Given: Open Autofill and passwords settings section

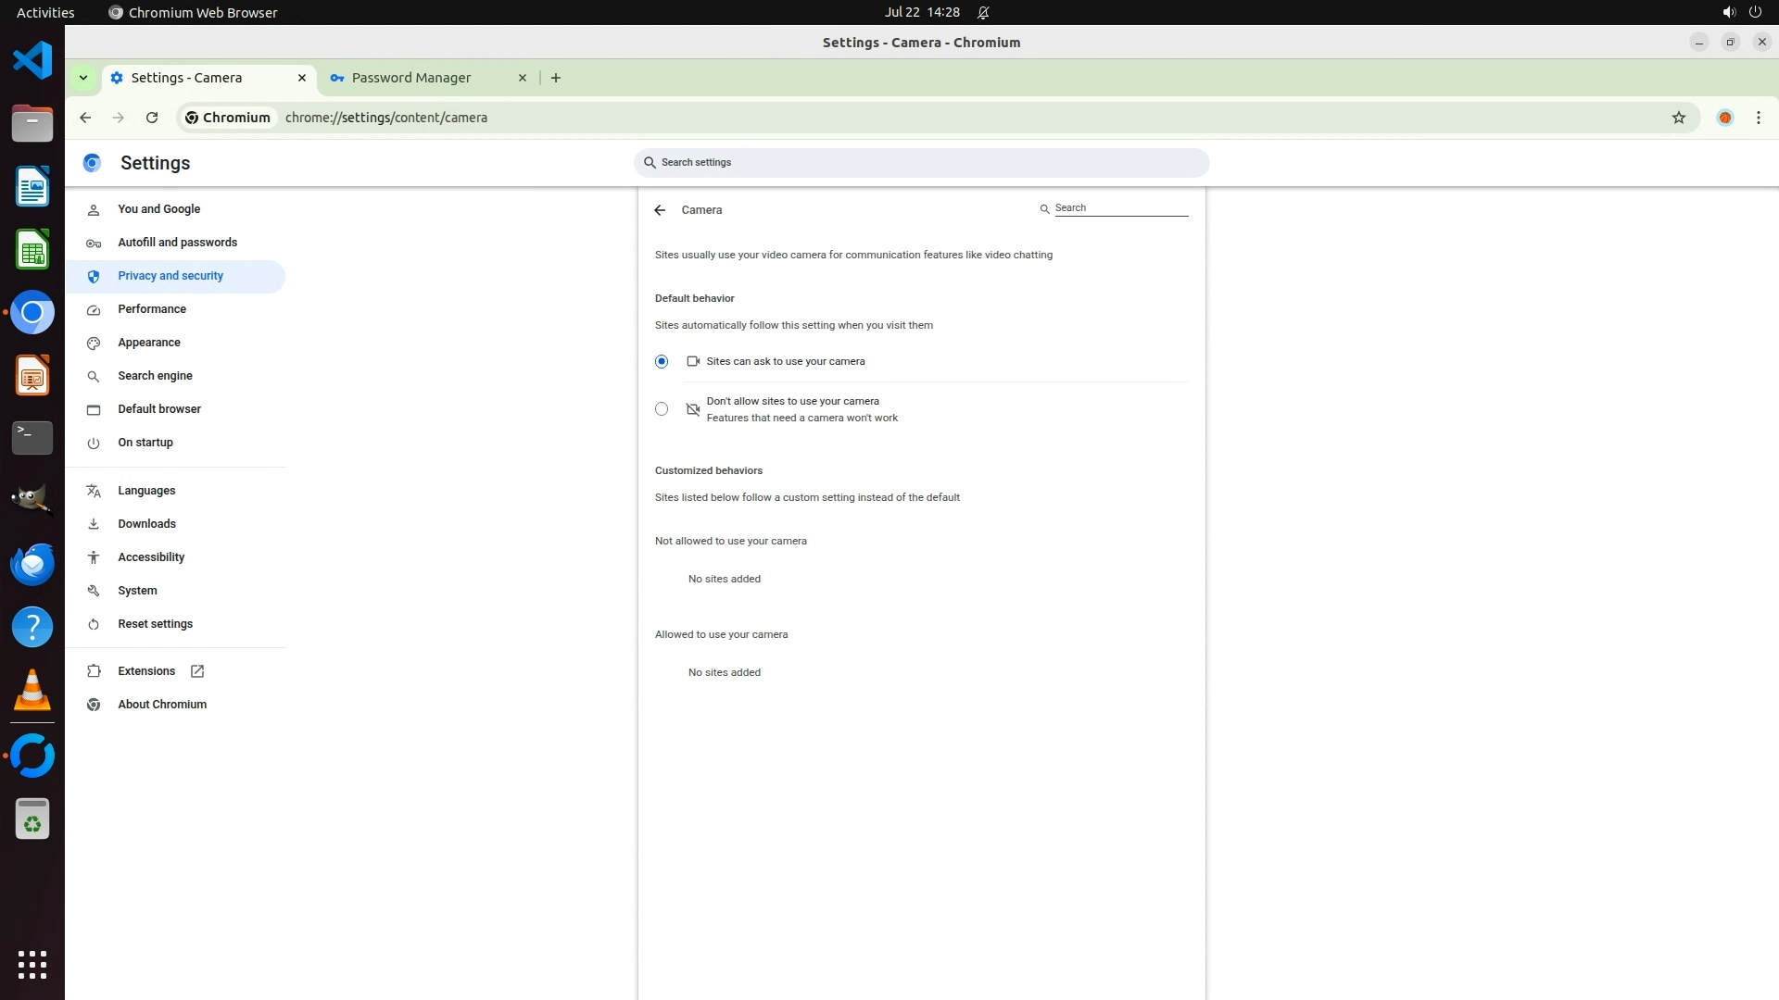Looking at the screenshot, I should coord(177,243).
